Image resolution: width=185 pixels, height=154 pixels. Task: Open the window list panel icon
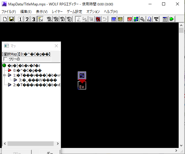(x=165, y=19)
